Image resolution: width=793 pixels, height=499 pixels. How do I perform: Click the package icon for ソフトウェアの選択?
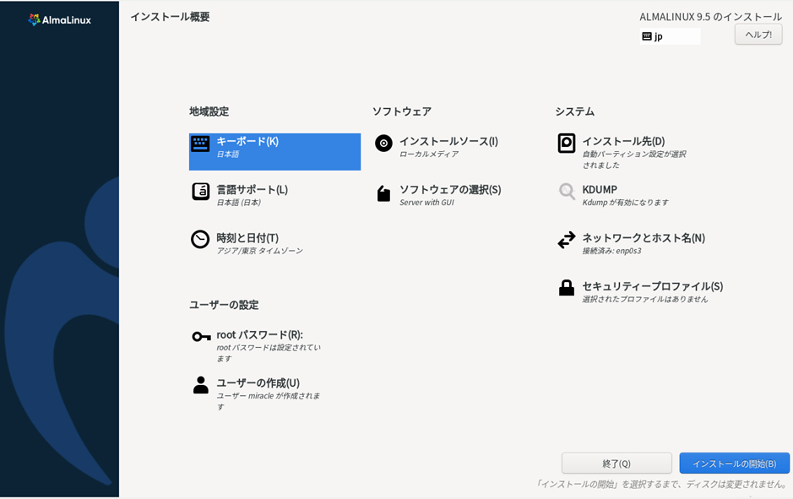[x=384, y=192]
